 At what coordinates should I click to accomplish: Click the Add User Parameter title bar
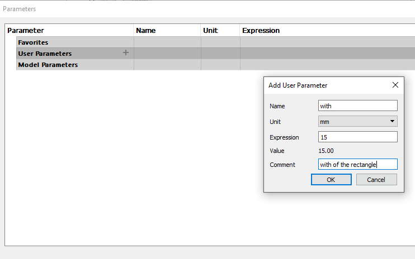coord(328,85)
